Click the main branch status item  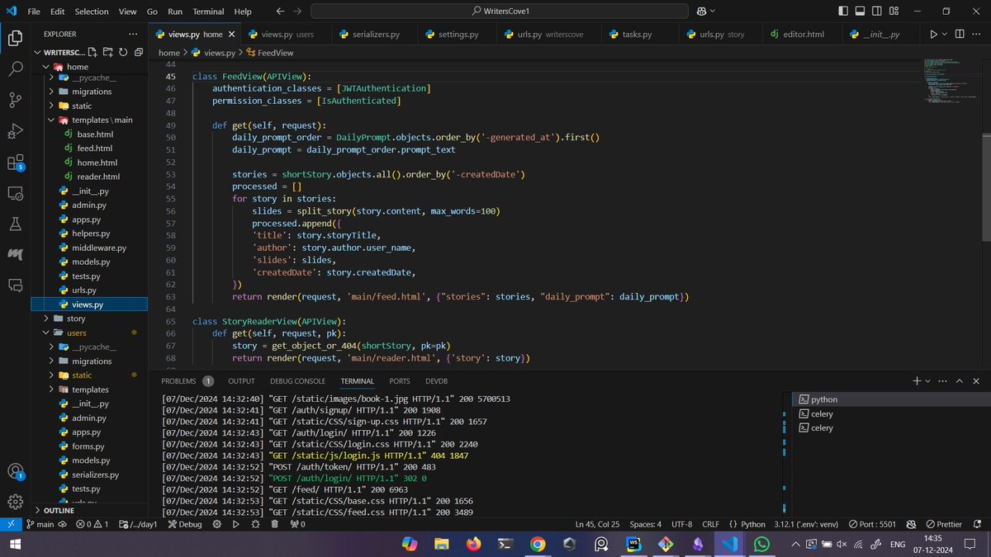(x=40, y=524)
